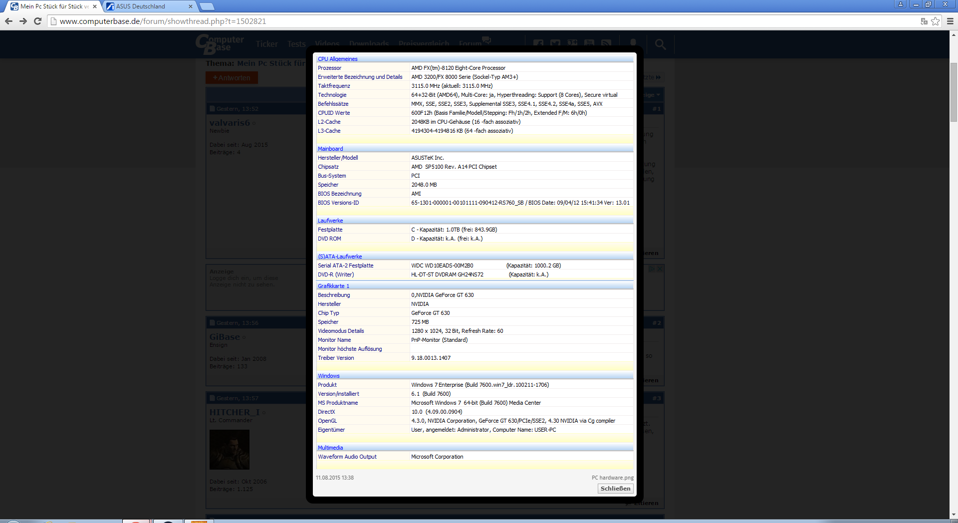Click '0,NVIDIA GeForce GT 630' description value

[x=442, y=295]
